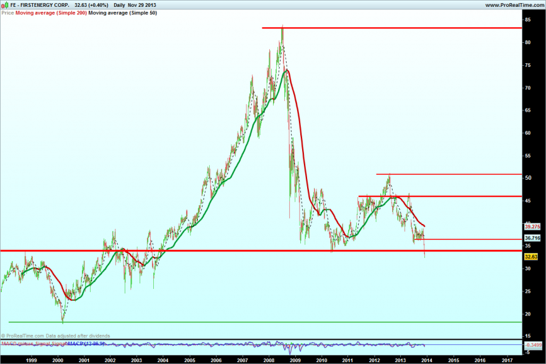Select the red horizontal line near 51
The width and height of the screenshot is (546, 364).
449,174
